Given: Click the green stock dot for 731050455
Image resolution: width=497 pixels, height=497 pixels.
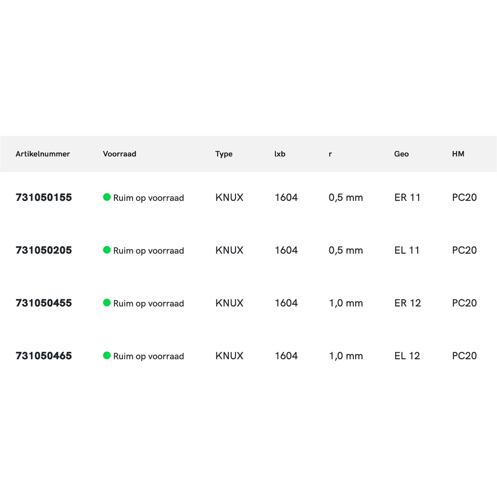Looking at the screenshot, I should (106, 303).
